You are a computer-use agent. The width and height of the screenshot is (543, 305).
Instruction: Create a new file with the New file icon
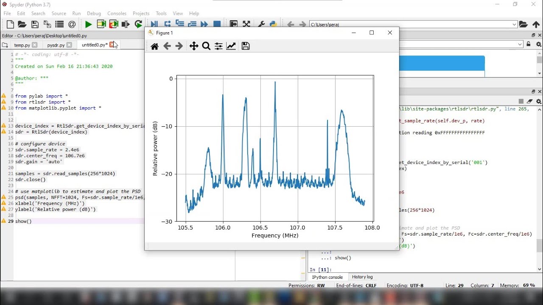coord(10,25)
